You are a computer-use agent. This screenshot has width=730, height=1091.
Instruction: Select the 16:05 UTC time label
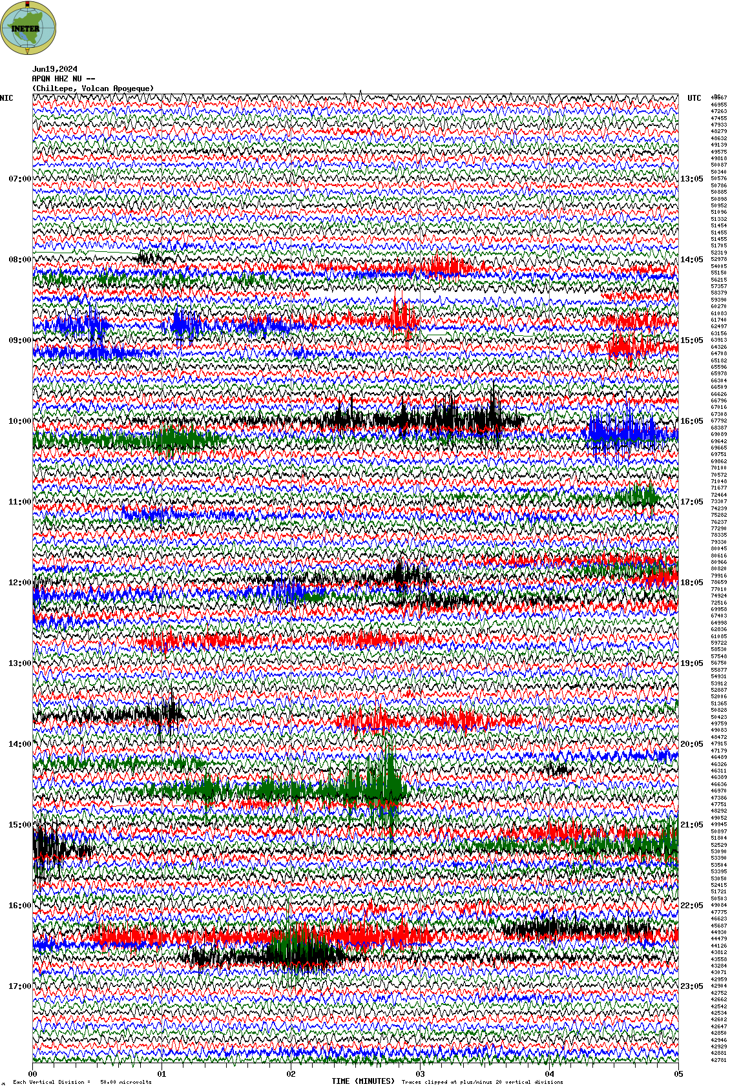point(691,421)
